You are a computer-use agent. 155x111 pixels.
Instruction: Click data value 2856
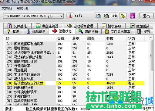(x=110, y=52)
